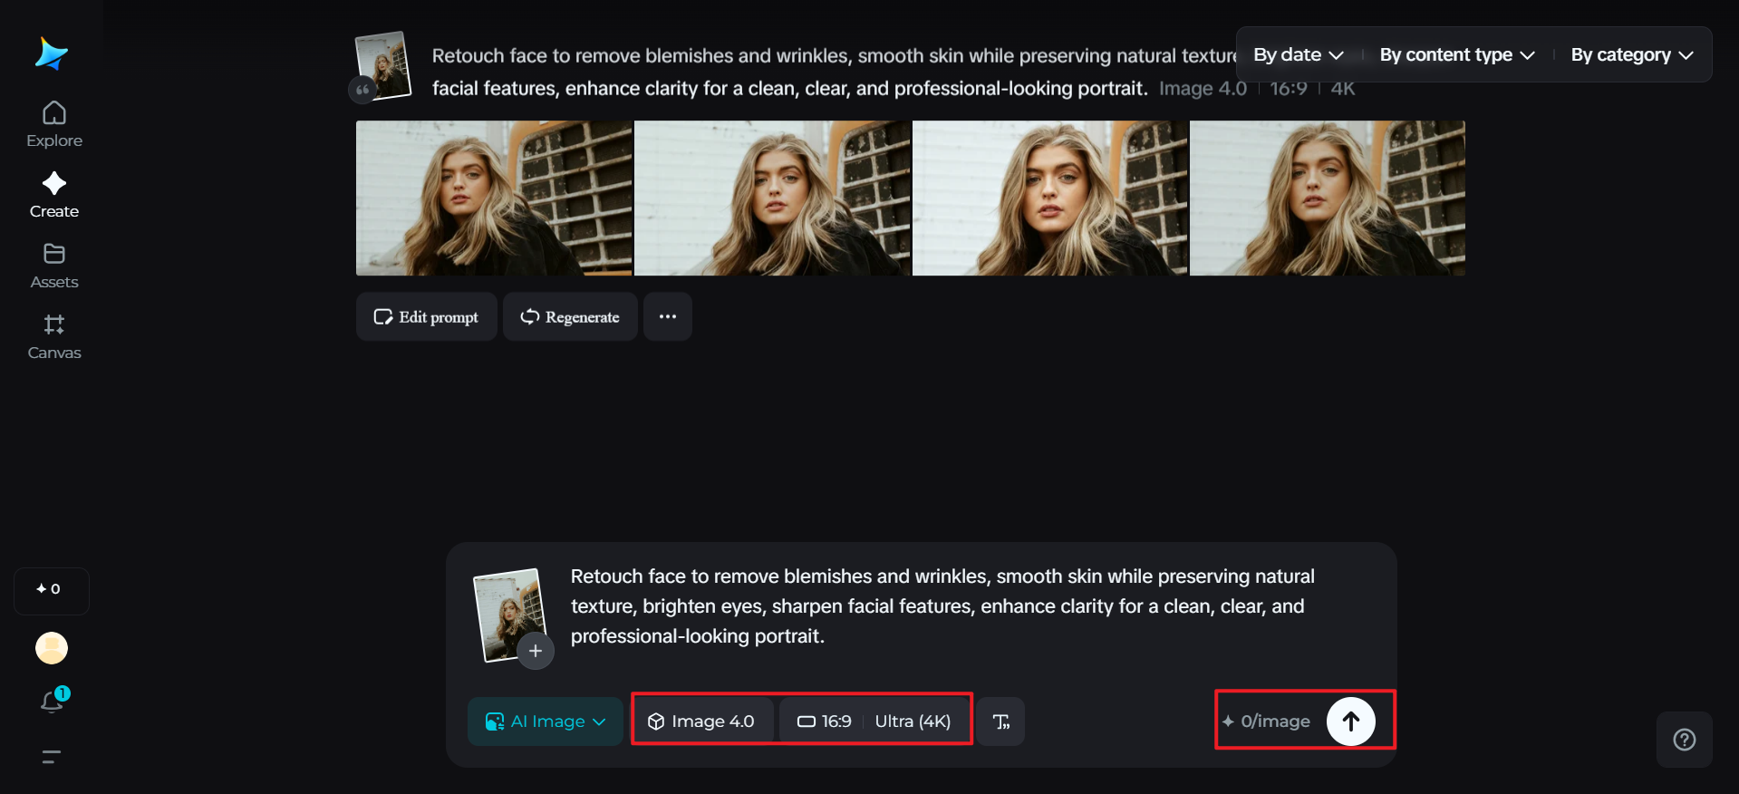1739x794 pixels.
Task: Add a reference image with plus button
Action: [536, 651]
